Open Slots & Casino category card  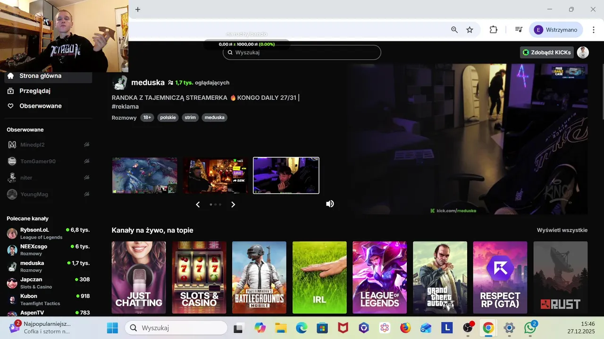click(199, 277)
